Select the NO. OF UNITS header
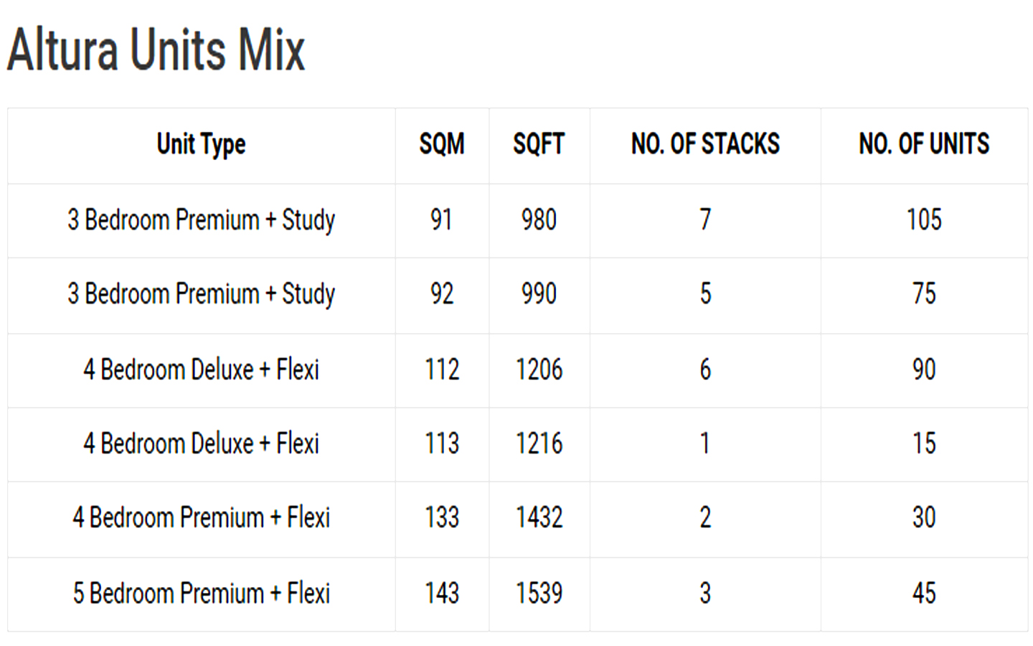Viewport: 1033px width, 646px height. point(924,144)
